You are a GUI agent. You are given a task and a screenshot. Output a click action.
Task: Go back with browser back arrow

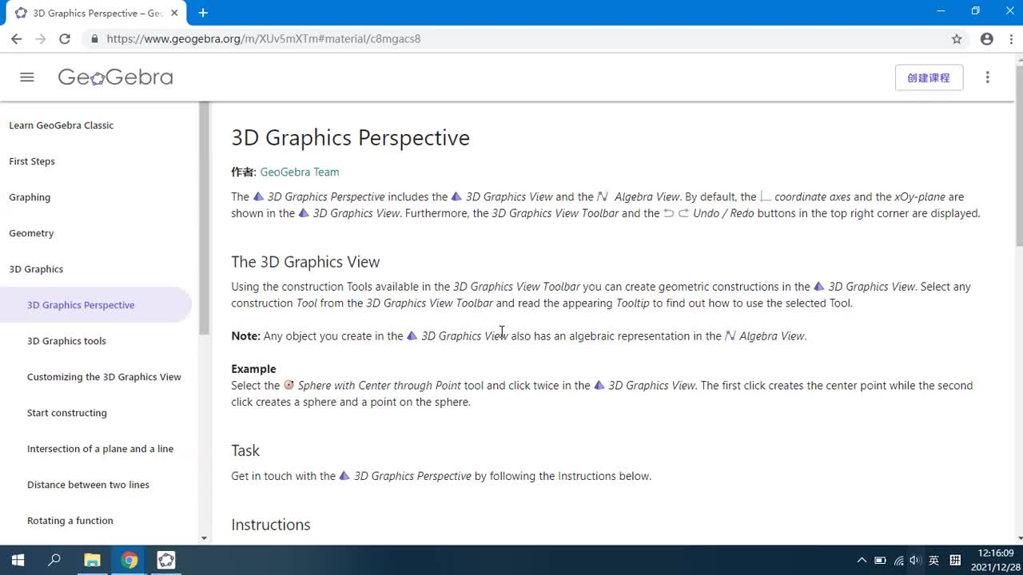16,38
